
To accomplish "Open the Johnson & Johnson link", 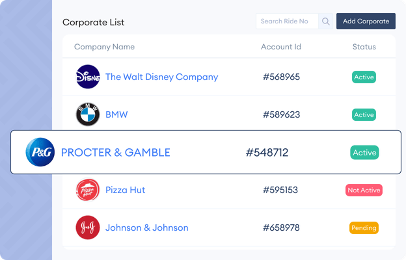I will 147,227.
